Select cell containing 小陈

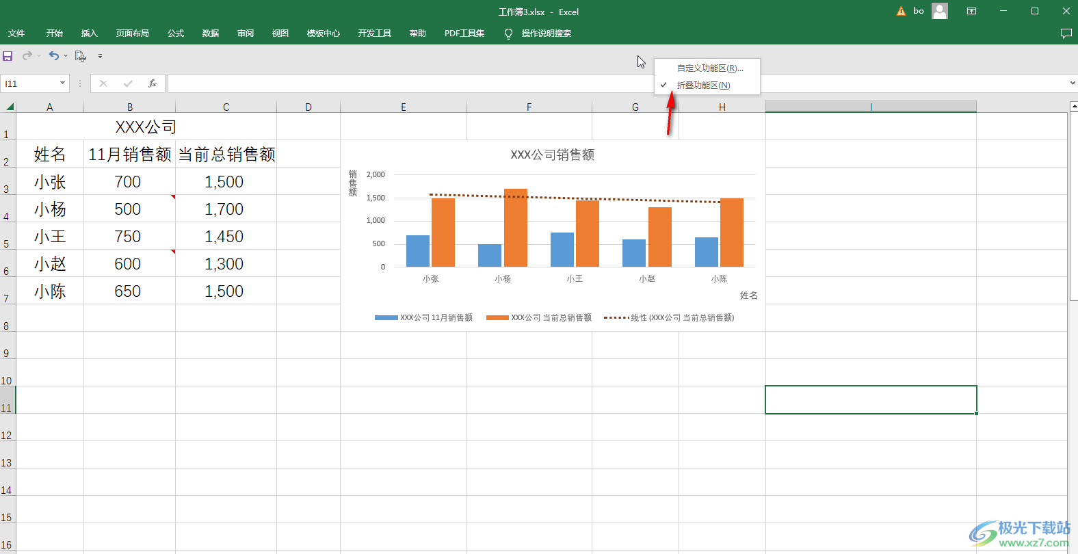coord(50,291)
